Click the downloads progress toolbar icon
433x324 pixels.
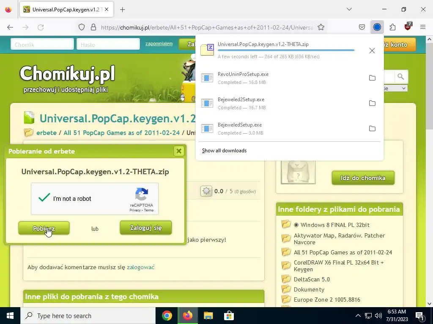point(377,27)
